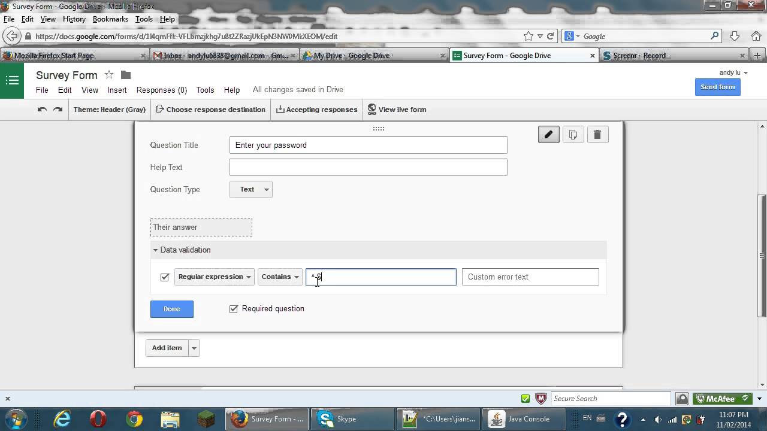The image size is (767, 431).
Task: Click the Add item button
Action: (167, 348)
